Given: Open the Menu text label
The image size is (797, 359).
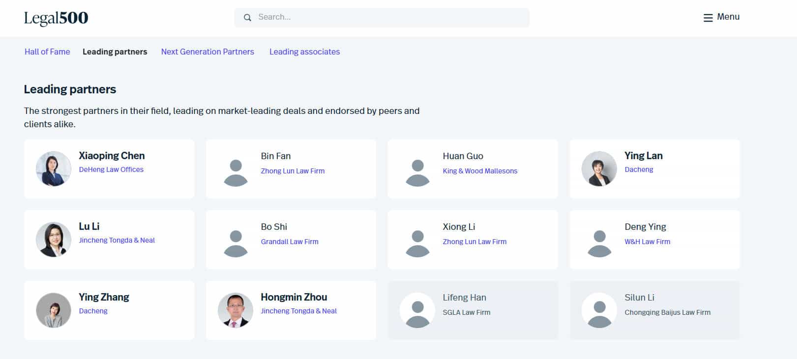Looking at the screenshot, I should [x=728, y=17].
